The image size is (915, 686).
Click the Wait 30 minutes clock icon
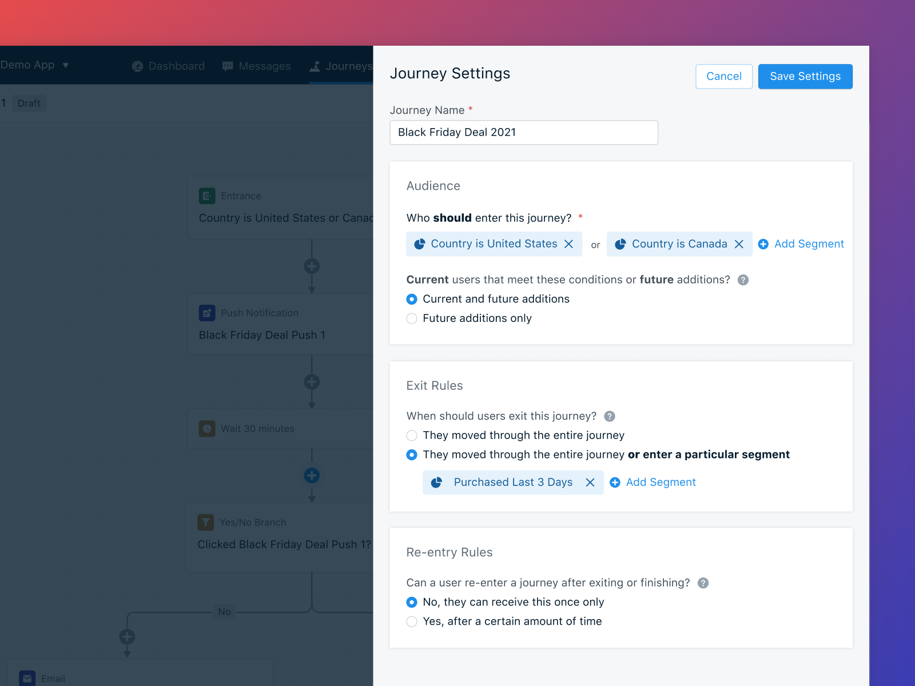[207, 429]
